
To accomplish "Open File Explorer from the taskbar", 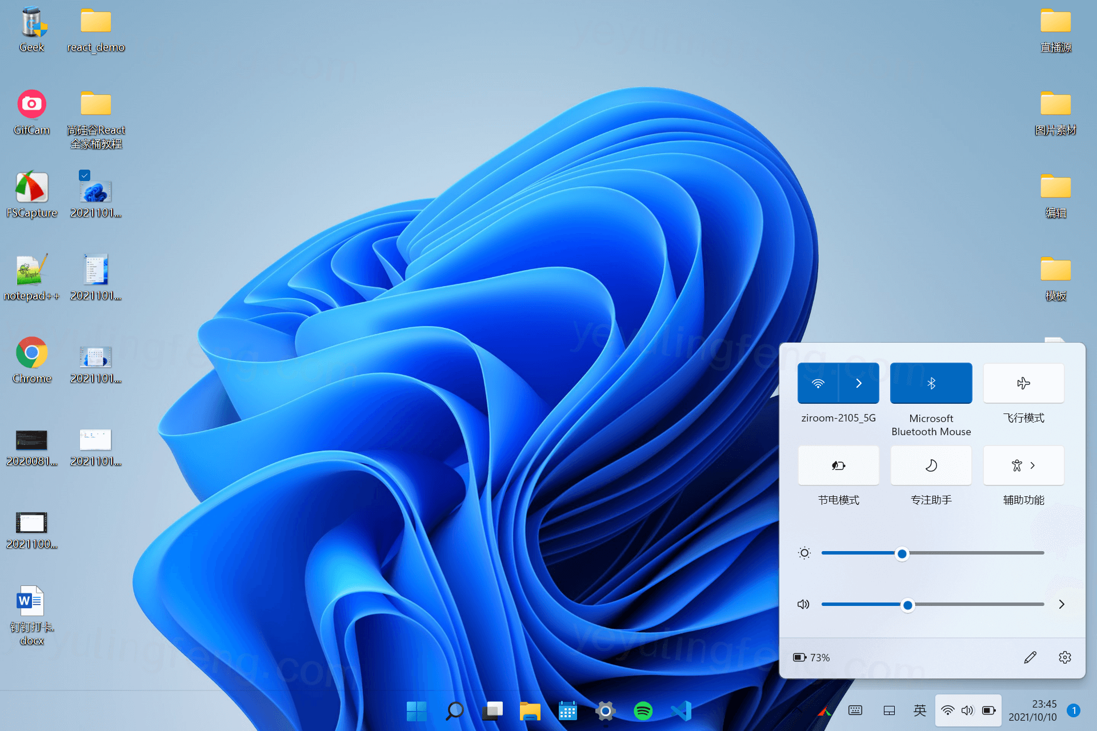I will (x=530, y=711).
